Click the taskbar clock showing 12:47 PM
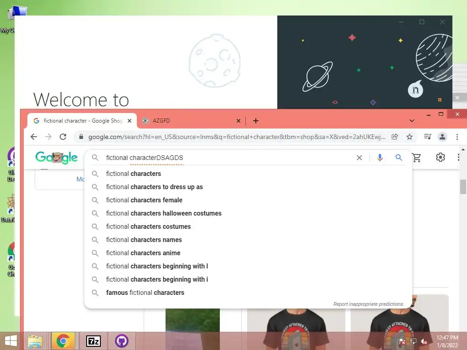The image size is (467, 350). coord(447,341)
